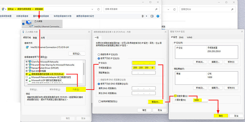Click the Client for Microsoft Networks icon

30,62
